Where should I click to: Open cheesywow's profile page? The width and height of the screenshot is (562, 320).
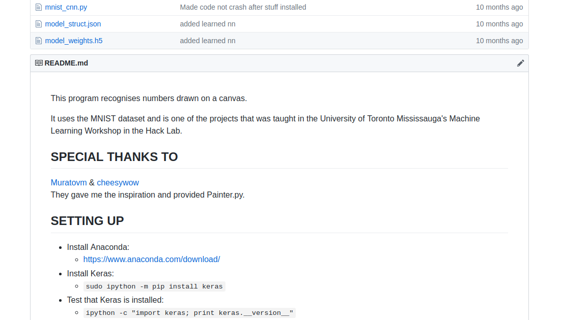click(x=118, y=182)
